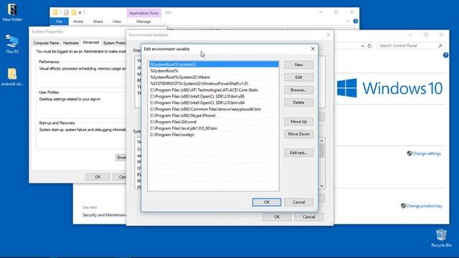Click Browse... button

point(298,90)
